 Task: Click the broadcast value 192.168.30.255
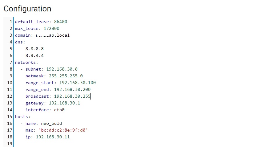72,96
